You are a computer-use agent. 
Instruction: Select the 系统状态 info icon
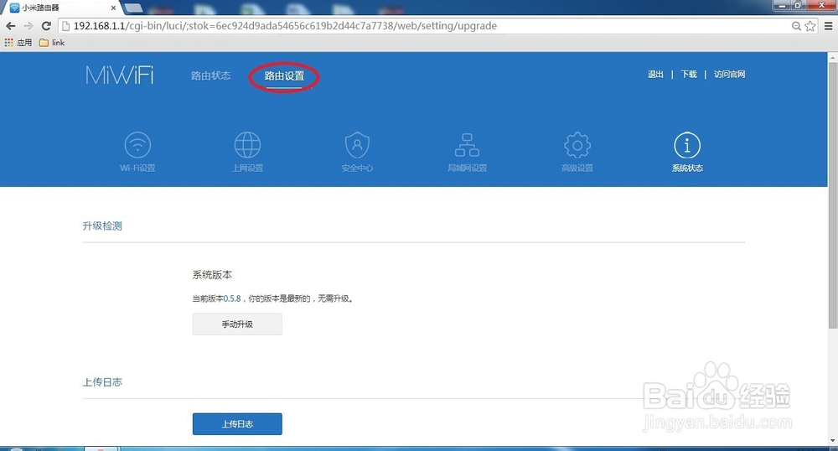click(687, 145)
